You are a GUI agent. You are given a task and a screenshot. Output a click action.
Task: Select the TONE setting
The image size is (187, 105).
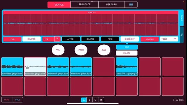pyautogui.click(x=110, y=39)
